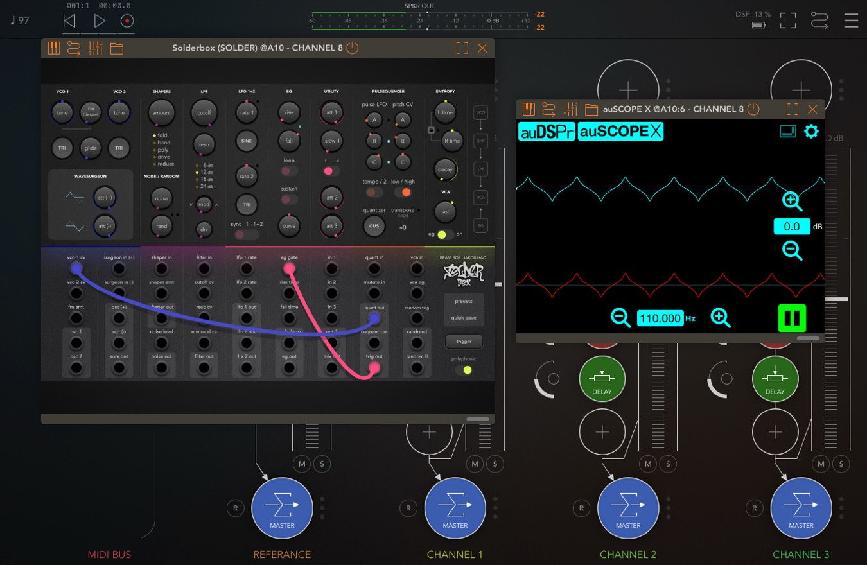Bypass Solderbox with its power icon
This screenshot has width=867, height=565.
(352, 48)
